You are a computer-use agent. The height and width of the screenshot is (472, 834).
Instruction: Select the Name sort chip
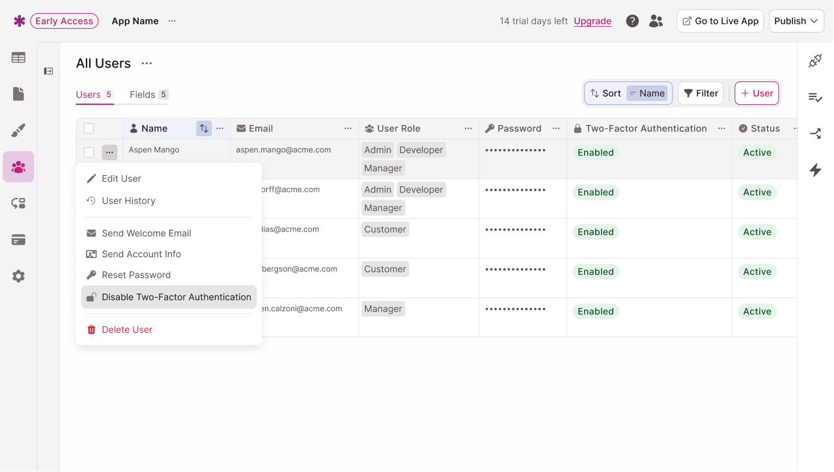[647, 93]
